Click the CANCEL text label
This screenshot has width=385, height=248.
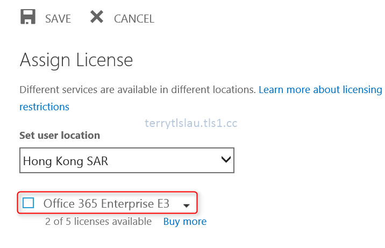coord(134,19)
